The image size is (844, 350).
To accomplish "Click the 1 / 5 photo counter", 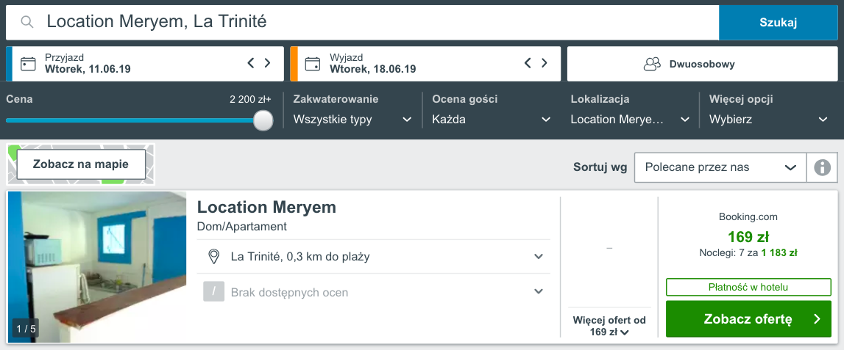I will pyautogui.click(x=26, y=329).
